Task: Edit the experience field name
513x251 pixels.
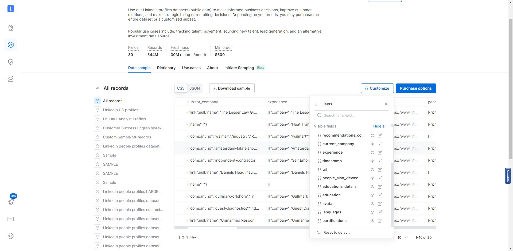Action: [380, 153]
